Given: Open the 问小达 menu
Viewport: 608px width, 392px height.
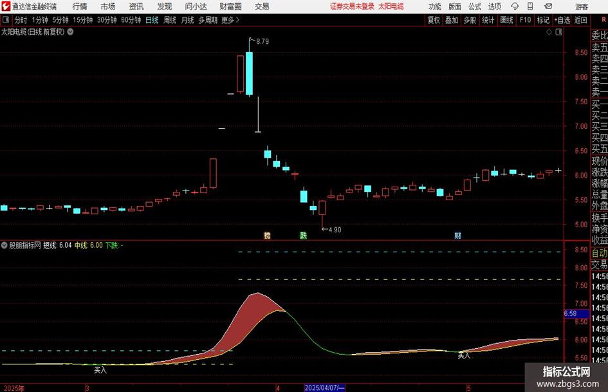Looking at the screenshot, I should [x=196, y=6].
